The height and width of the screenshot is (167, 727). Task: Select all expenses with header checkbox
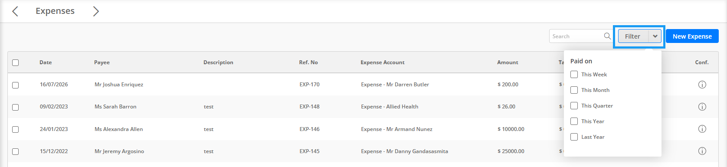coord(16,62)
